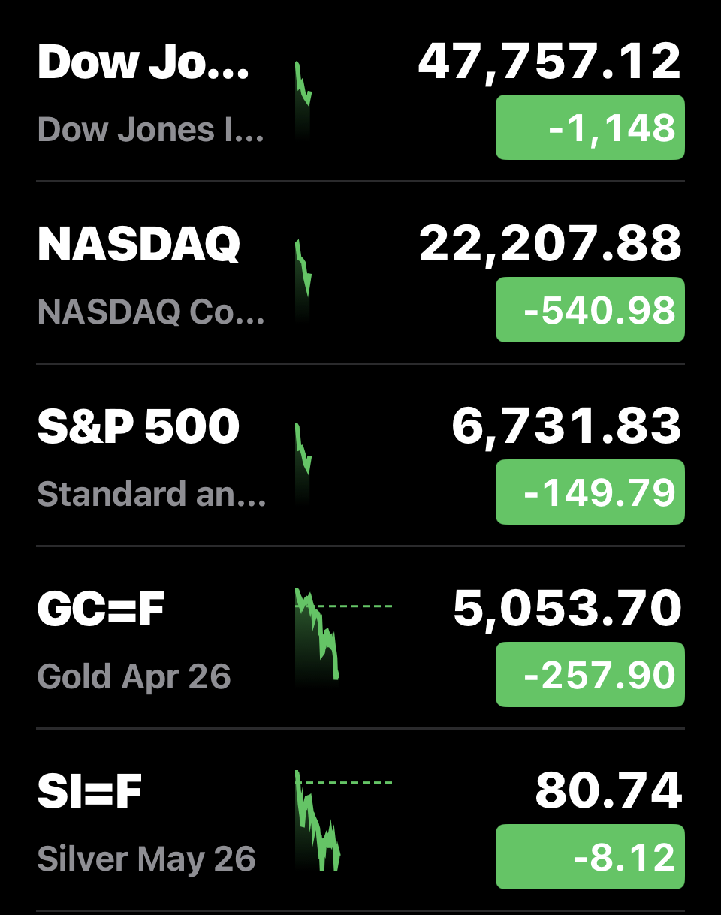Select the SI=F ticker symbol
This screenshot has width=721, height=915.
tap(89, 791)
